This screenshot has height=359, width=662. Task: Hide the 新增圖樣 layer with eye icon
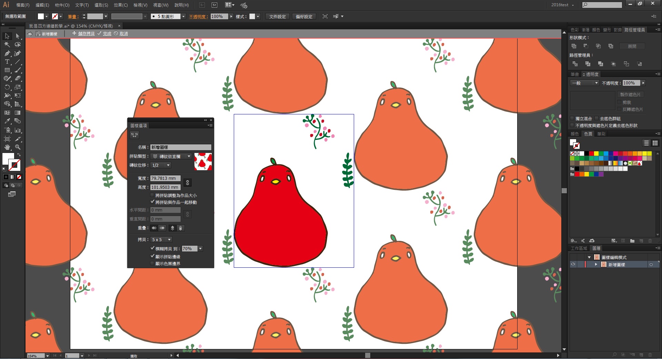(573, 264)
